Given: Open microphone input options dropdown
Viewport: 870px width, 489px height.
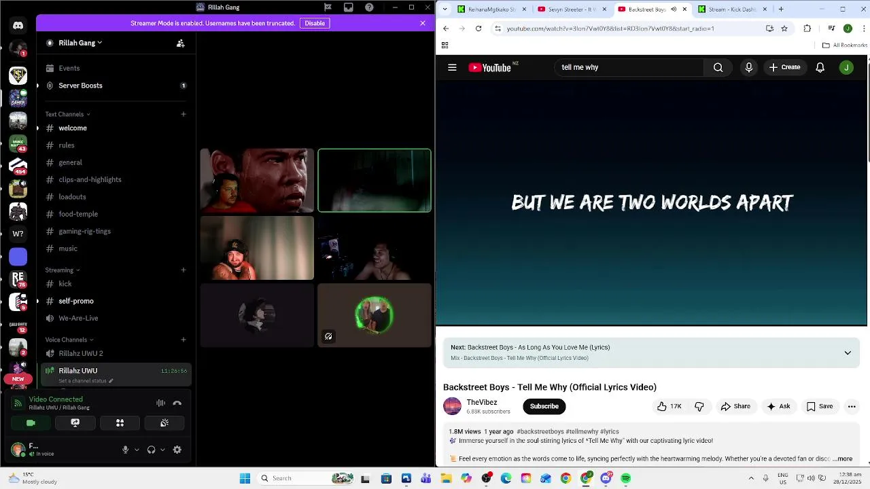Looking at the screenshot, I should (137, 450).
